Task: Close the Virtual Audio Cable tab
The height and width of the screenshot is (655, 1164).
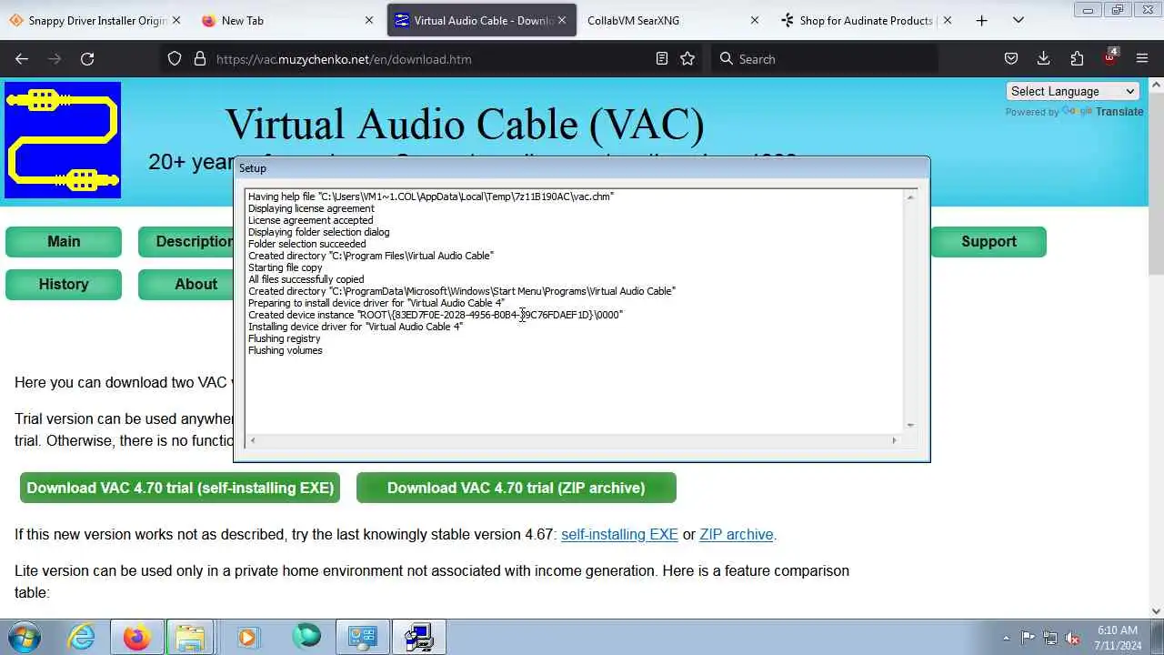Action: pyautogui.click(x=562, y=20)
